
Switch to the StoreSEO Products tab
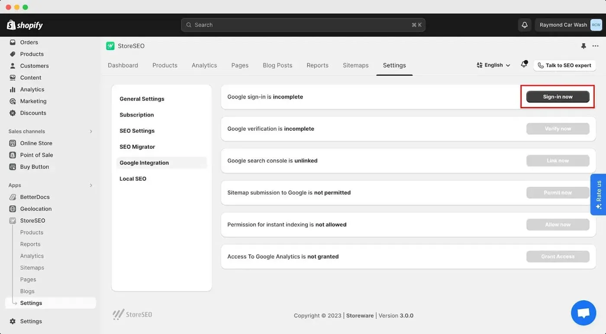[165, 65]
